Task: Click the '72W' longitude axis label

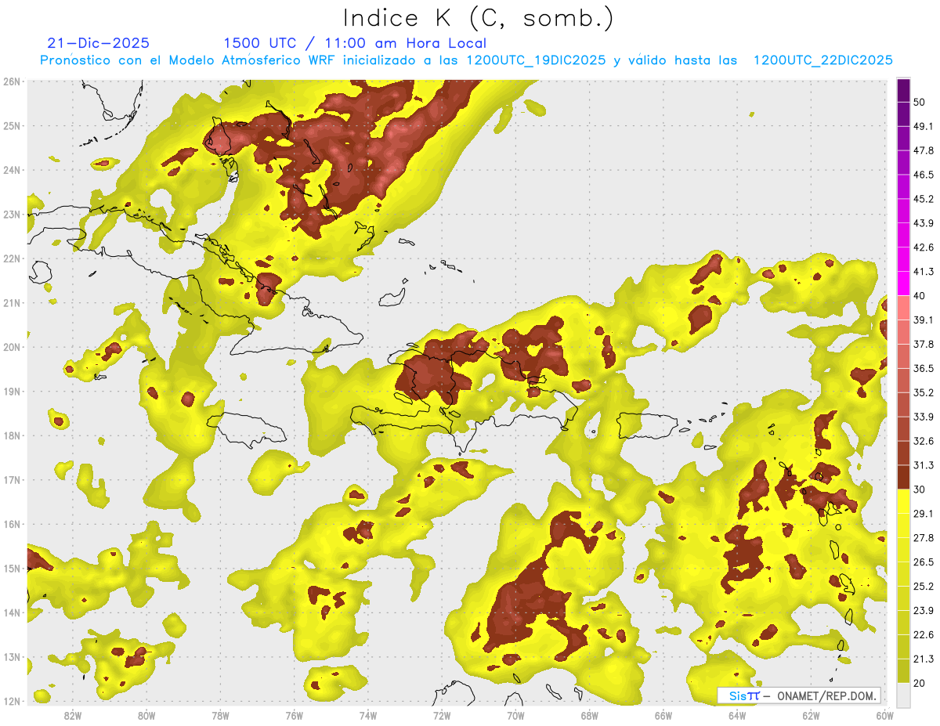Action: tap(442, 715)
